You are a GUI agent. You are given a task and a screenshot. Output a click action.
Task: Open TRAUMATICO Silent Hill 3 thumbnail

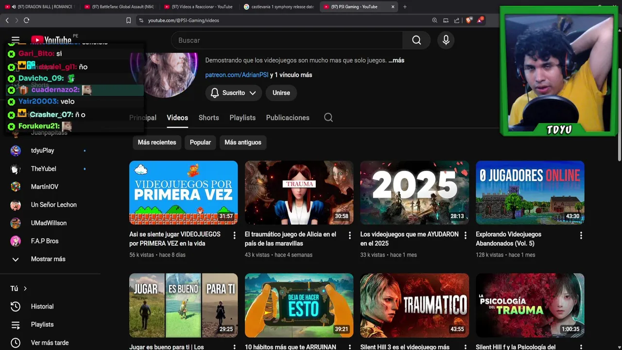coord(415,305)
